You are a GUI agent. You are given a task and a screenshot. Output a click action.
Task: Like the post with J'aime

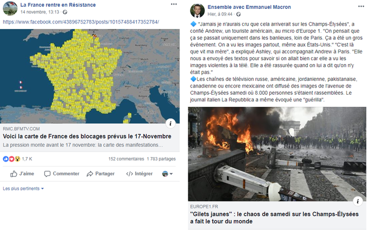click(22, 174)
